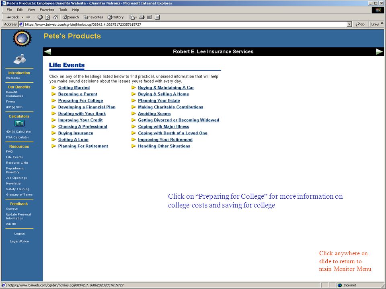
Task: Open Department Directory in sidebar
Action: pyautogui.click(x=15, y=170)
